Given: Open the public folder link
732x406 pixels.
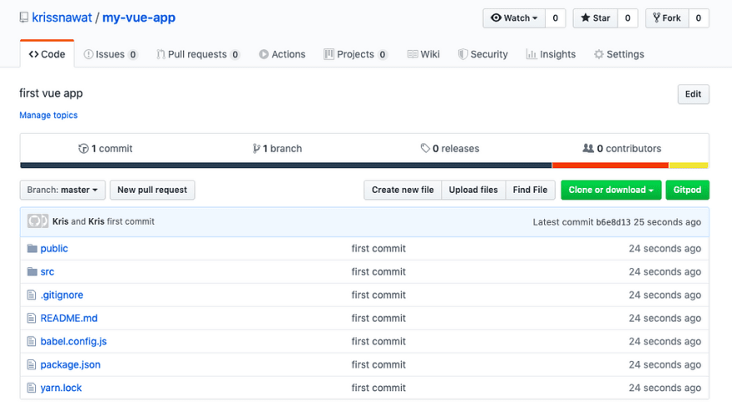Looking at the screenshot, I should [54, 249].
